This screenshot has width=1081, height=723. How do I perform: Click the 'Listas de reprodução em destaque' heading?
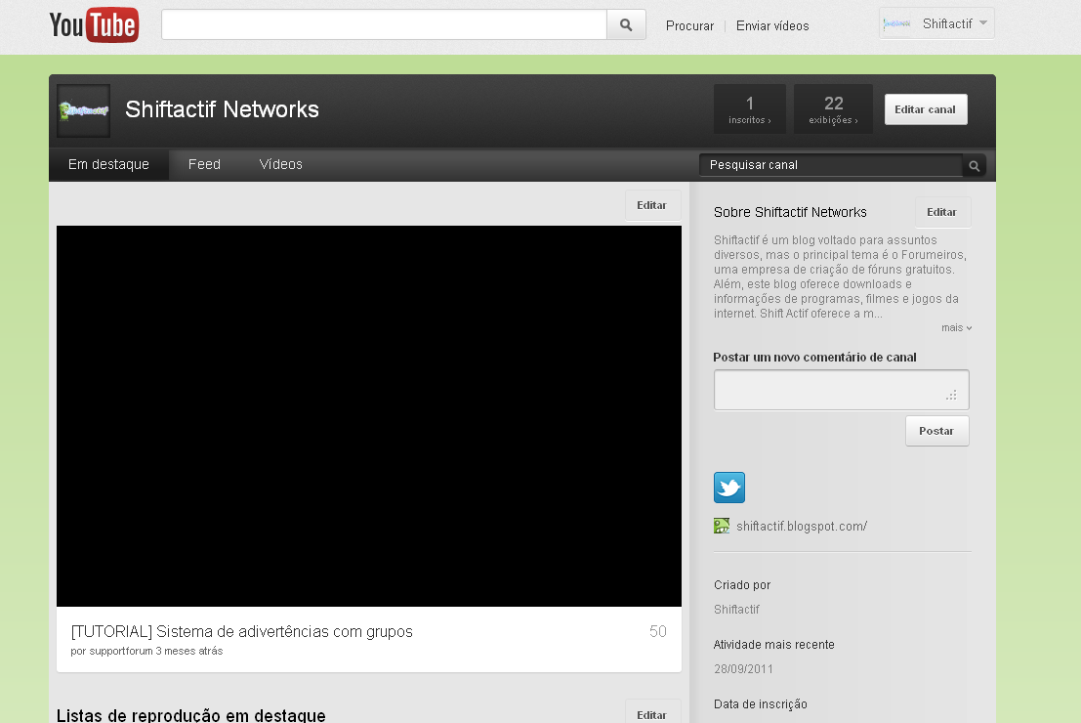pos(191,715)
